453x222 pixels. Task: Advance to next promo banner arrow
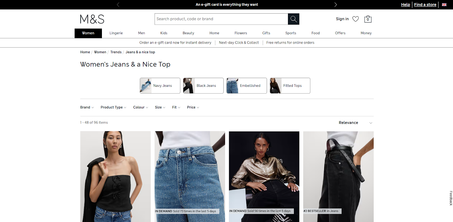click(336, 5)
